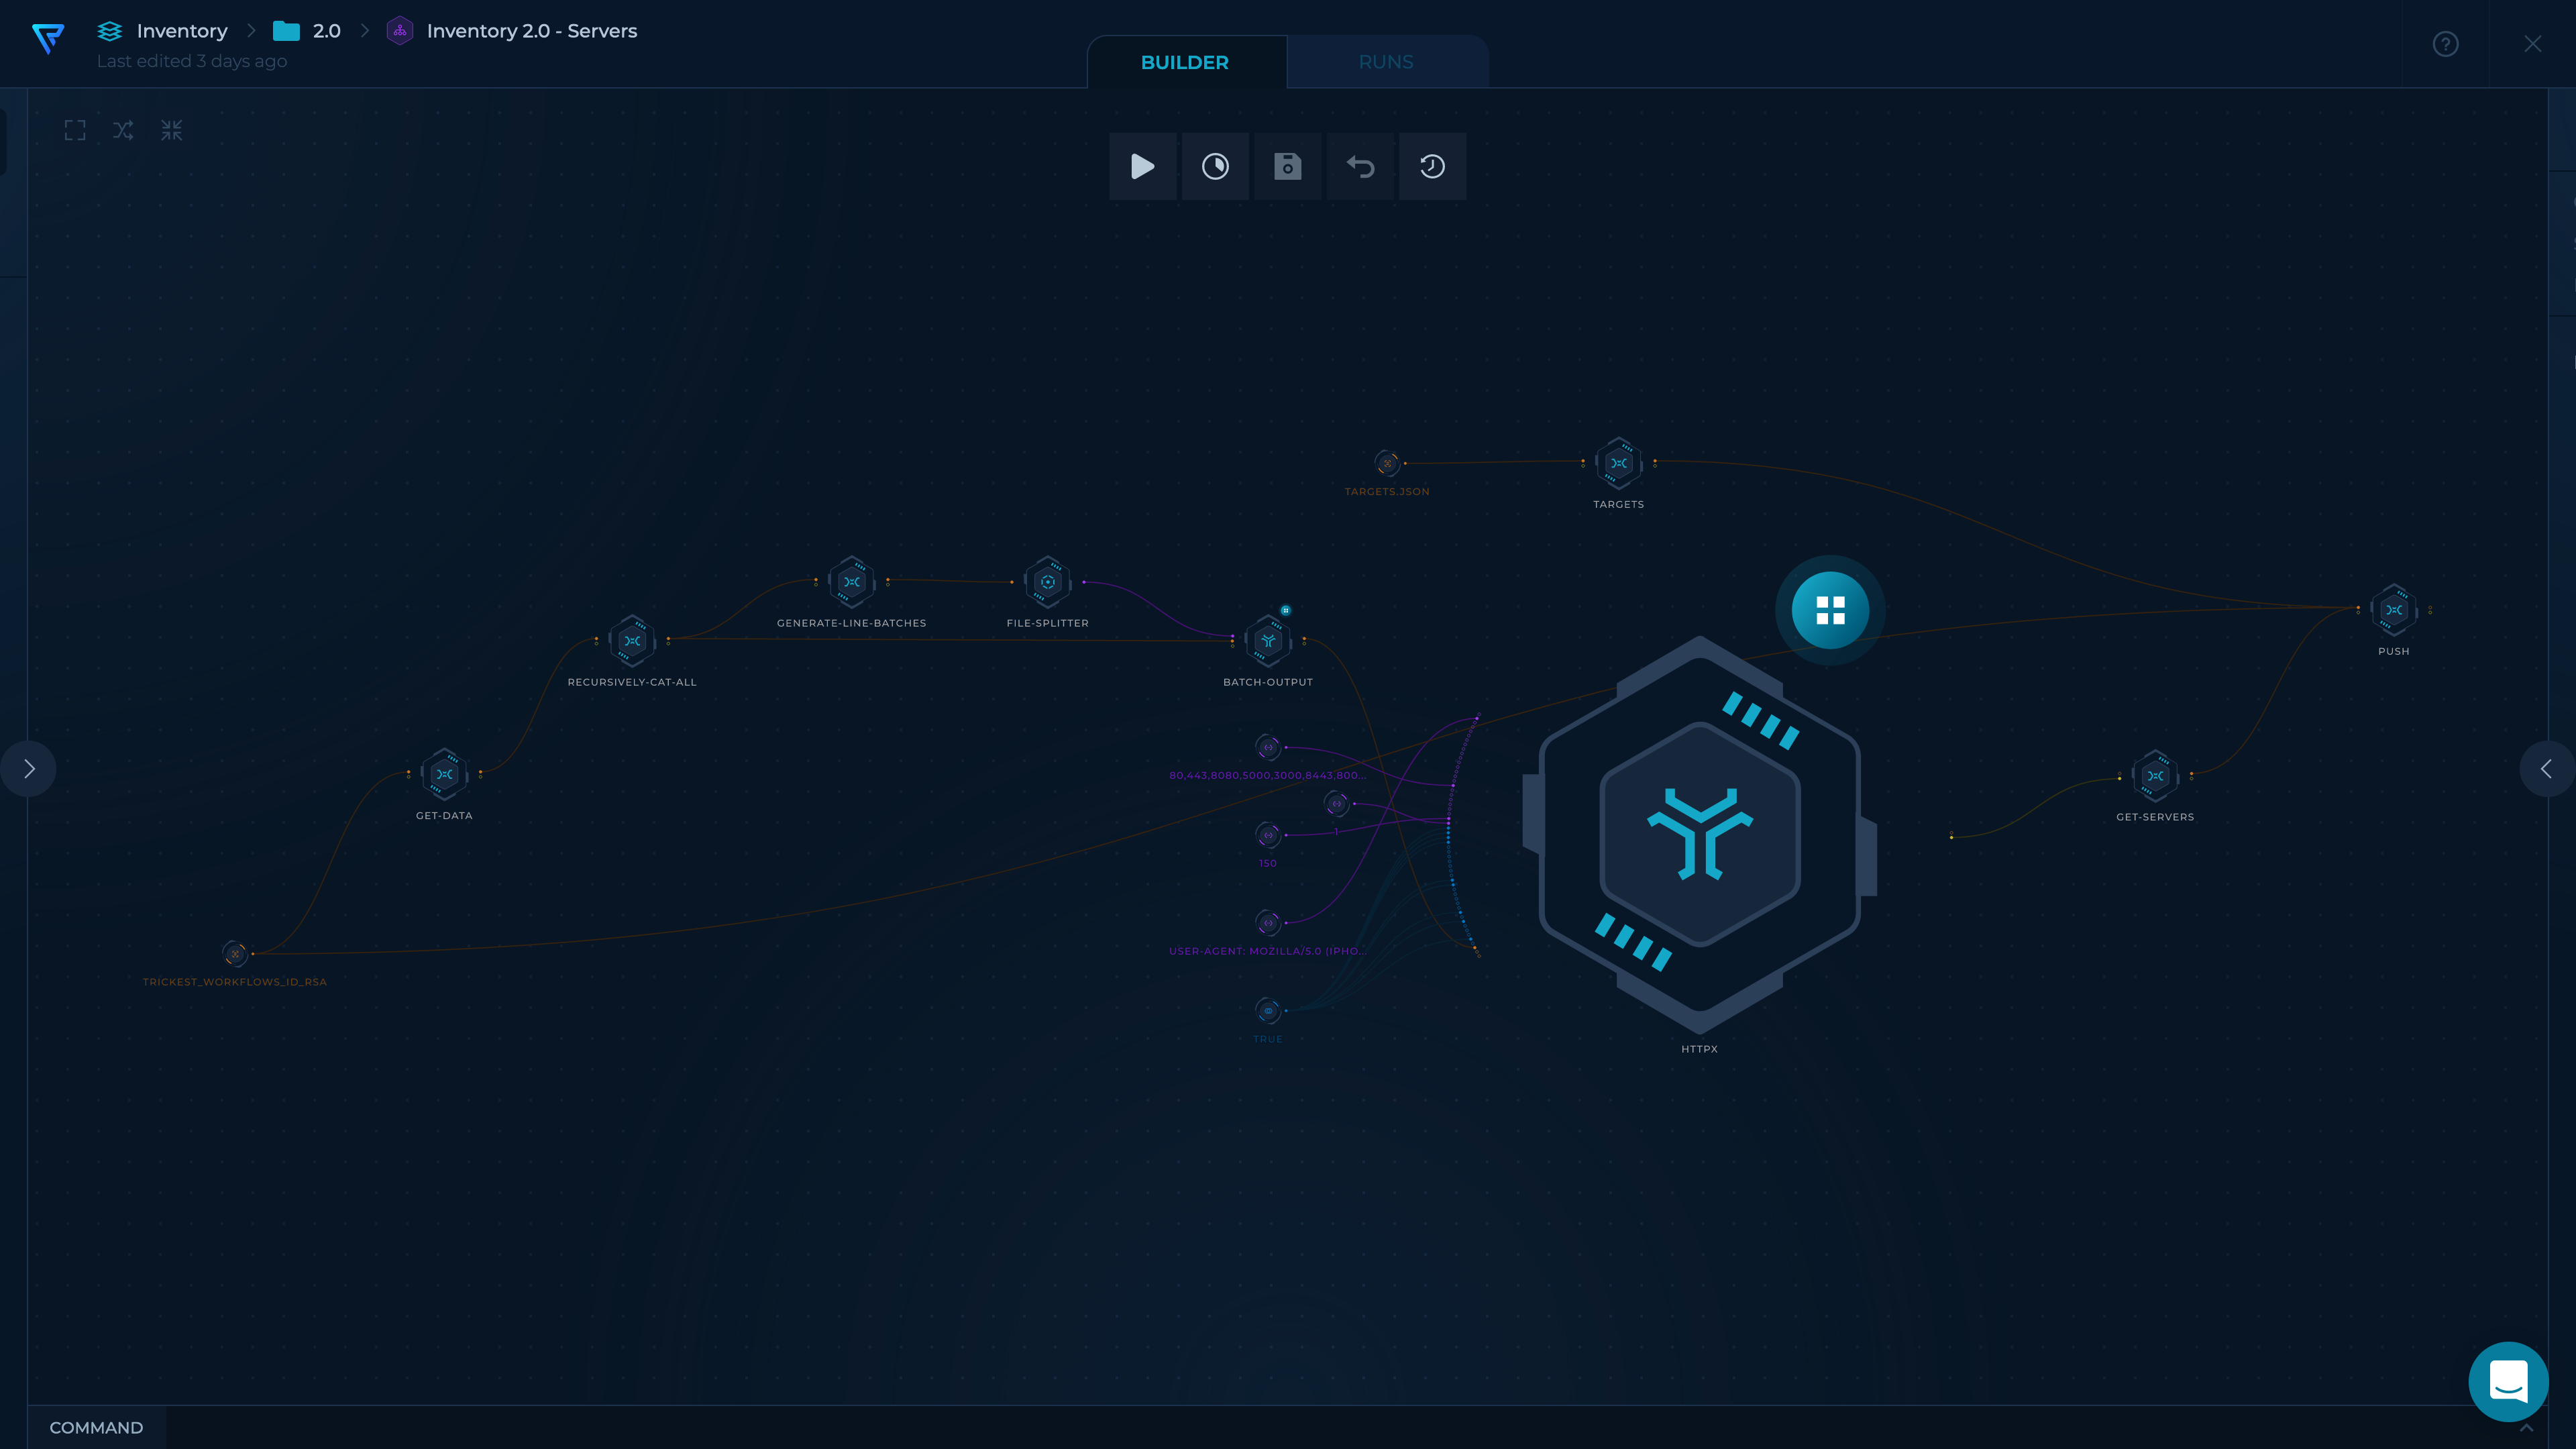
Task: Click the run workflow play button
Action: pos(1142,166)
